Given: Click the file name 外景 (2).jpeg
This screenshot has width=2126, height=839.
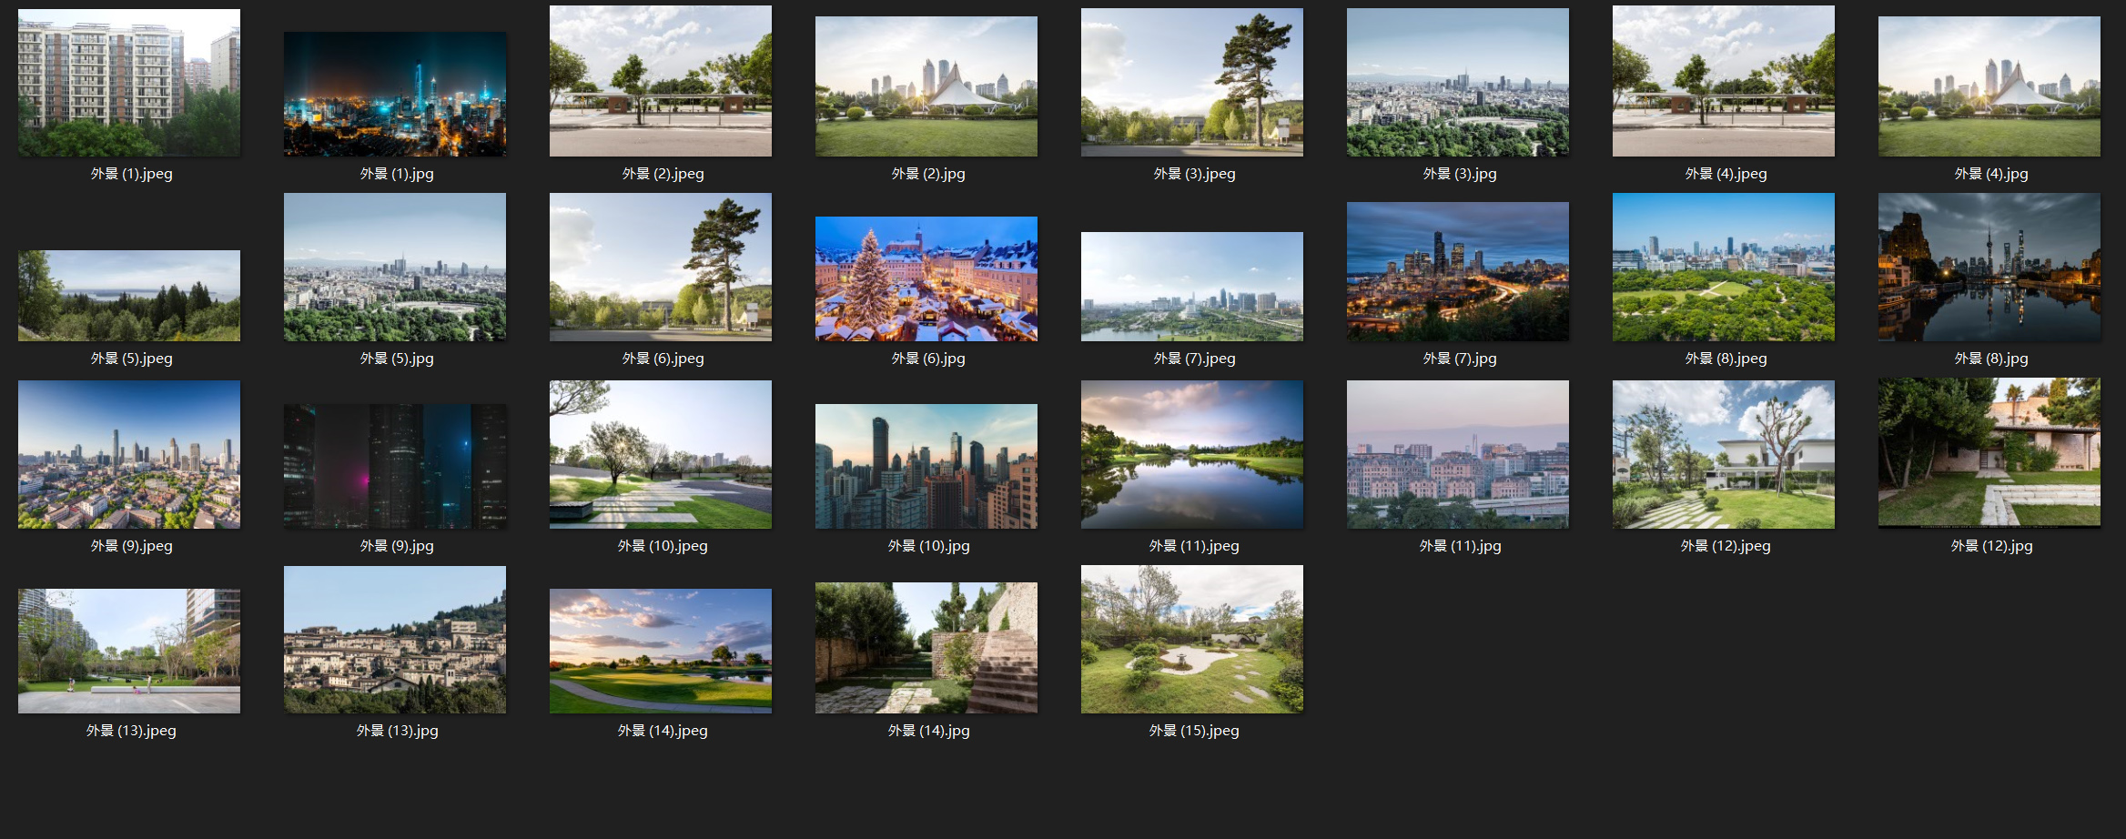Looking at the screenshot, I should click(x=663, y=174).
